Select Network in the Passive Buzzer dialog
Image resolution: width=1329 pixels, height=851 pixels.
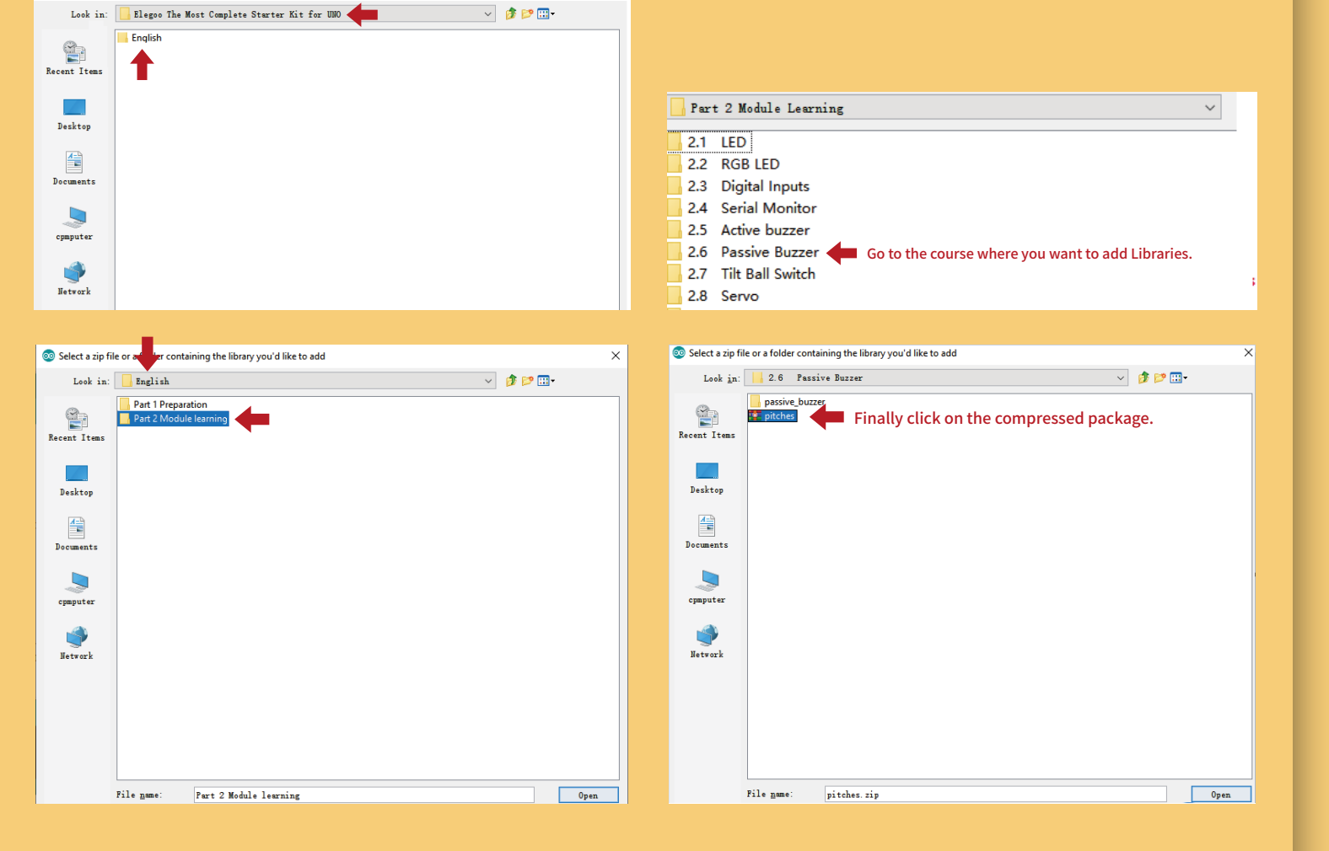coord(707,641)
